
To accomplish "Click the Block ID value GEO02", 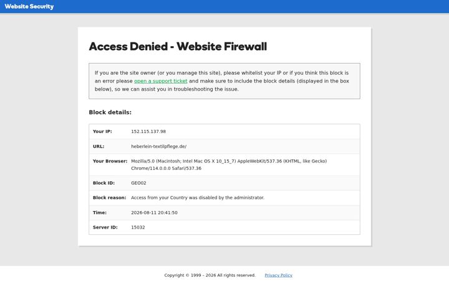I will [138, 183].
